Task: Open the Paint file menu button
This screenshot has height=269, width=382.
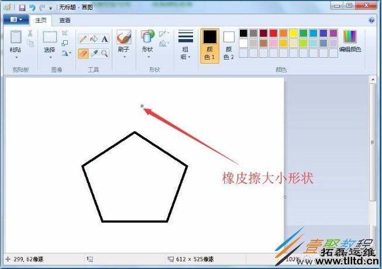Action: (x=16, y=19)
